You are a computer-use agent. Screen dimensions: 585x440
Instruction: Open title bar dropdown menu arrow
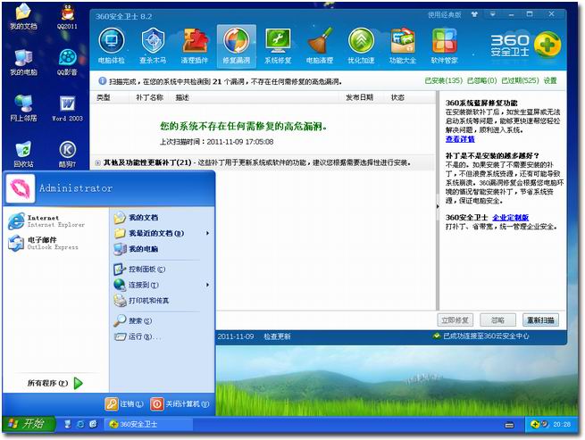pos(493,14)
